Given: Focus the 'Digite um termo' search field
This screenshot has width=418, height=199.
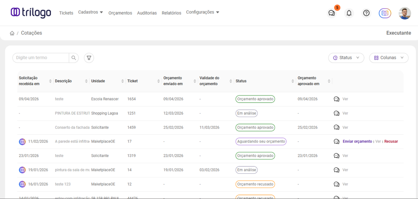Looking at the screenshot, I should [x=41, y=58].
